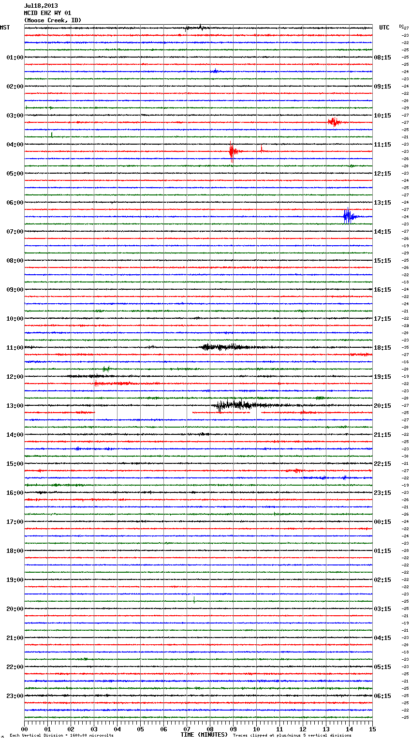The width and height of the screenshot is (411, 742).
Task: Select the x-axis minute tick label 03
Action: [x=94, y=729]
